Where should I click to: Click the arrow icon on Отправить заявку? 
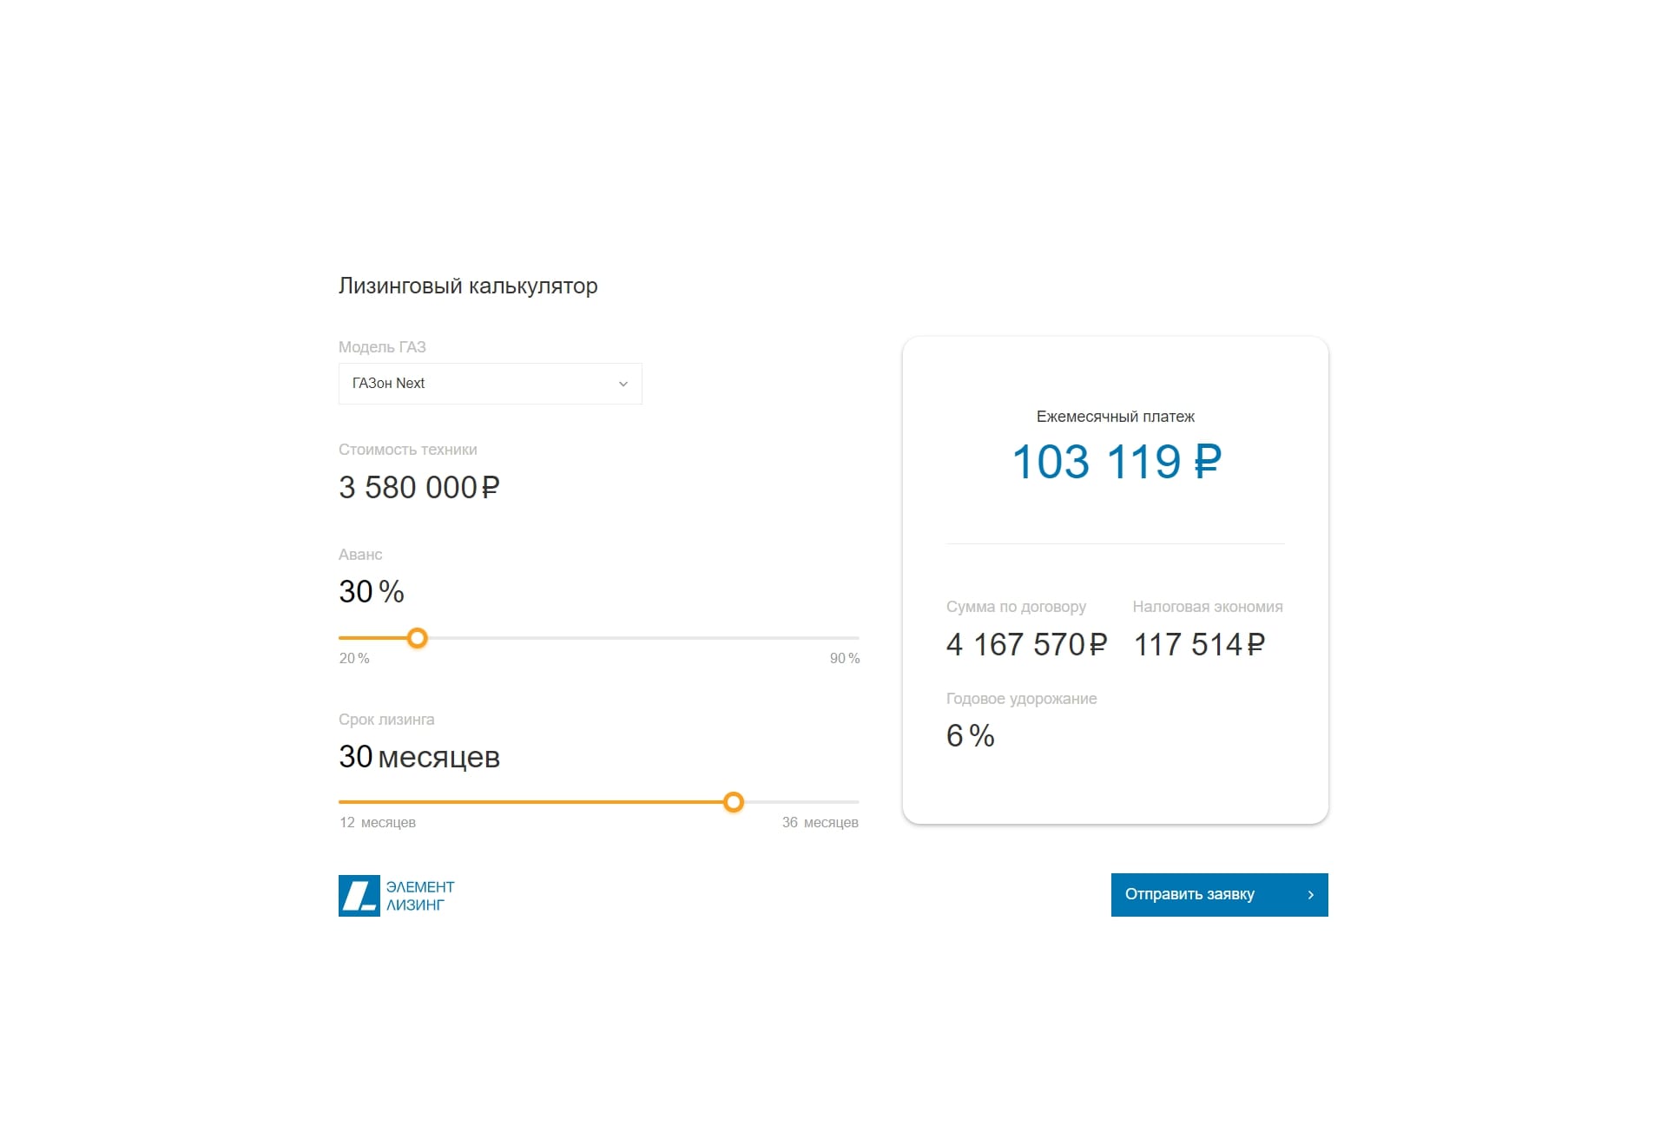[1310, 895]
